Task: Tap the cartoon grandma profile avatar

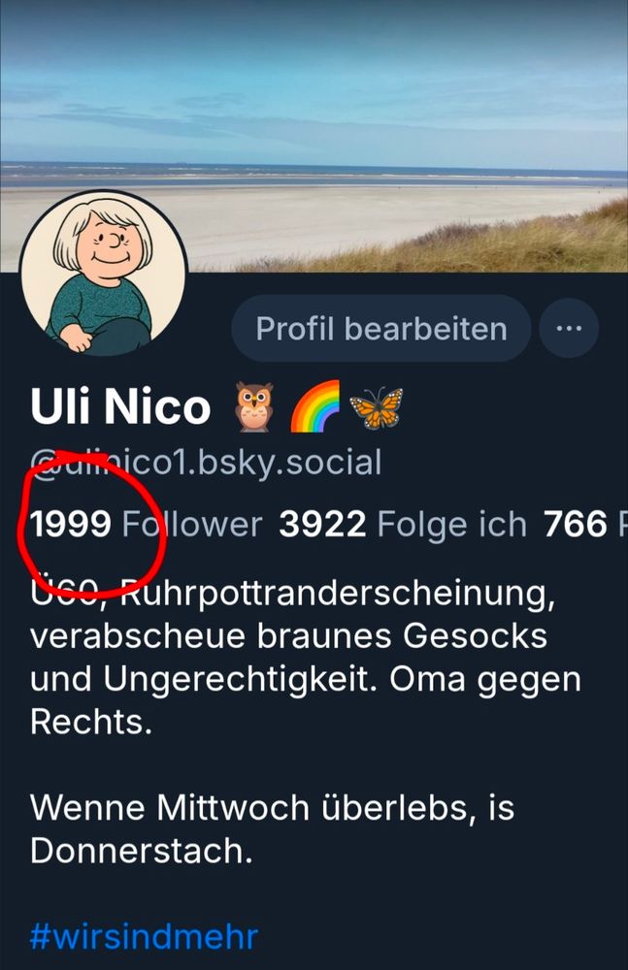Action: [104, 274]
